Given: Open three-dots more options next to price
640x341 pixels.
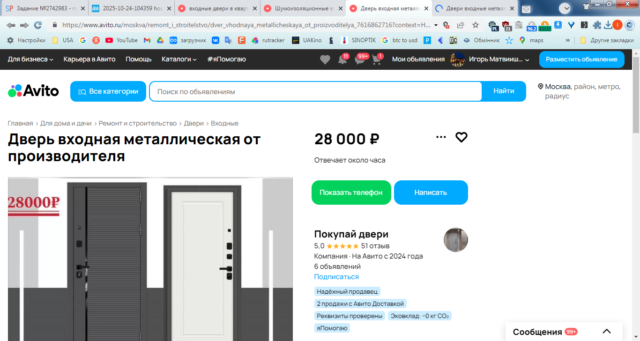Looking at the screenshot, I should click(x=441, y=137).
